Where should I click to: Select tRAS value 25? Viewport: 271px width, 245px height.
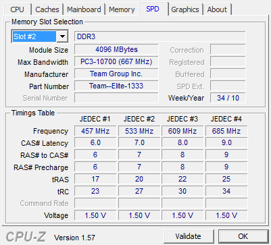tap(226, 179)
